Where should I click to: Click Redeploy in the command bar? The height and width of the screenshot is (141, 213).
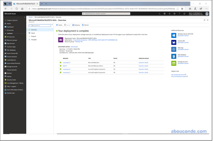pyautogui.click(x=76, y=25)
